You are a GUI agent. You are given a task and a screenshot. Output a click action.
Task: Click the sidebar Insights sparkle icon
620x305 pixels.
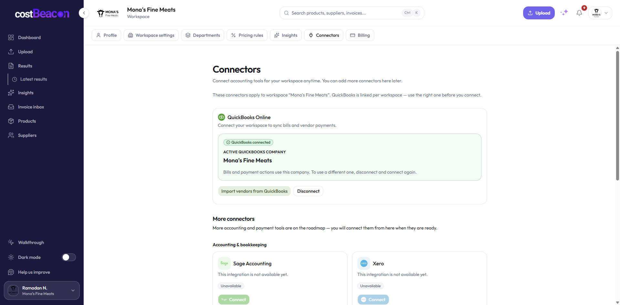point(11,93)
